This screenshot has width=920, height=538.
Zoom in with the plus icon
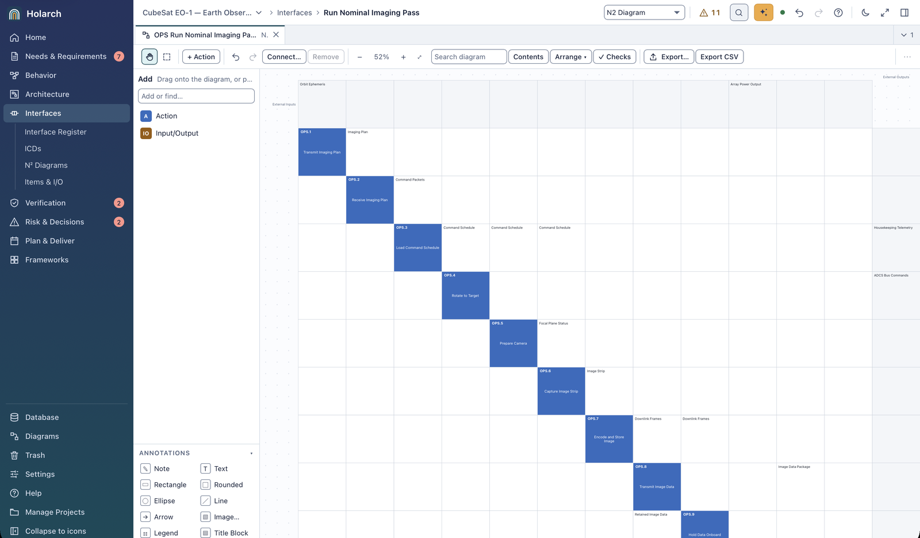[404, 57]
